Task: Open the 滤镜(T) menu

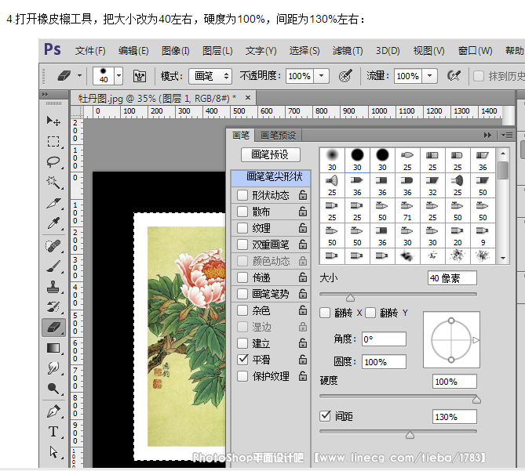Action: (x=348, y=50)
